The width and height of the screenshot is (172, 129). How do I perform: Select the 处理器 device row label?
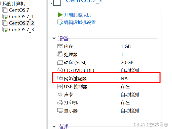pyautogui.click(x=71, y=54)
